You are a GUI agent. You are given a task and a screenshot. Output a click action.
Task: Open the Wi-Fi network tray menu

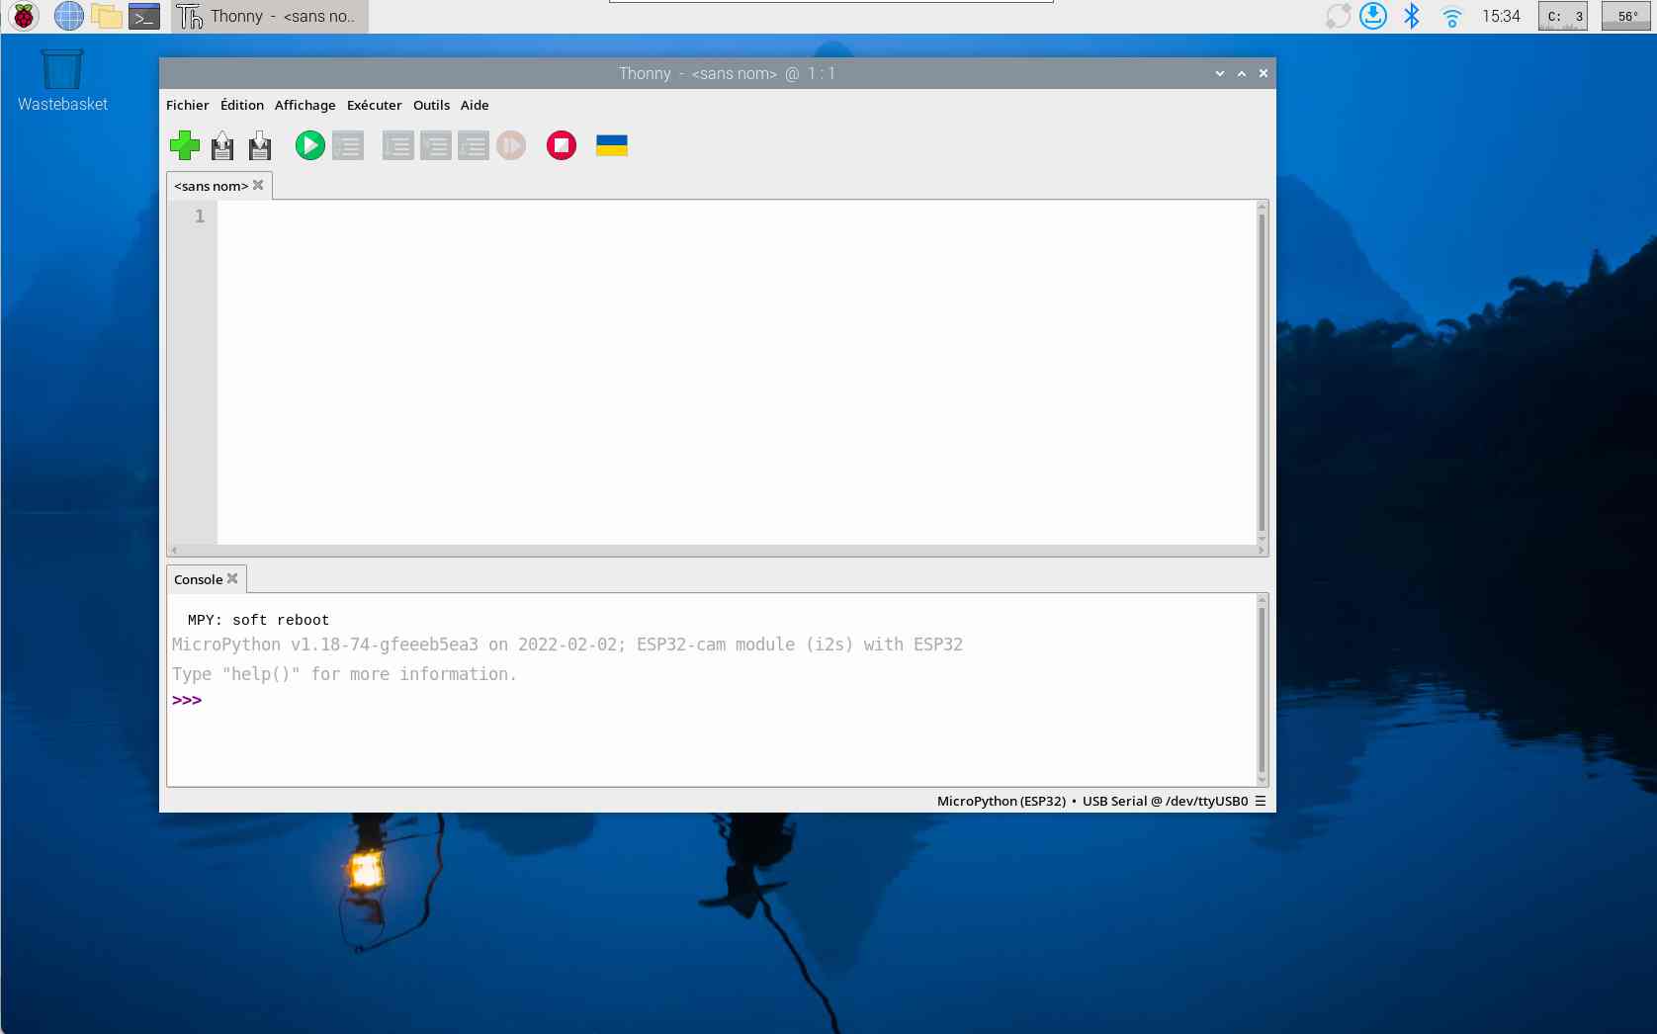pos(1451,16)
